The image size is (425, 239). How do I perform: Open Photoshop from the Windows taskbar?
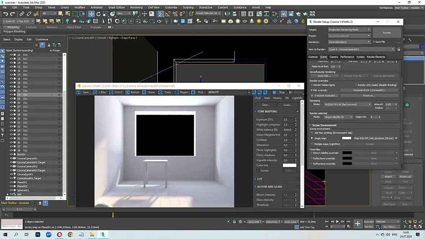(x=38, y=235)
